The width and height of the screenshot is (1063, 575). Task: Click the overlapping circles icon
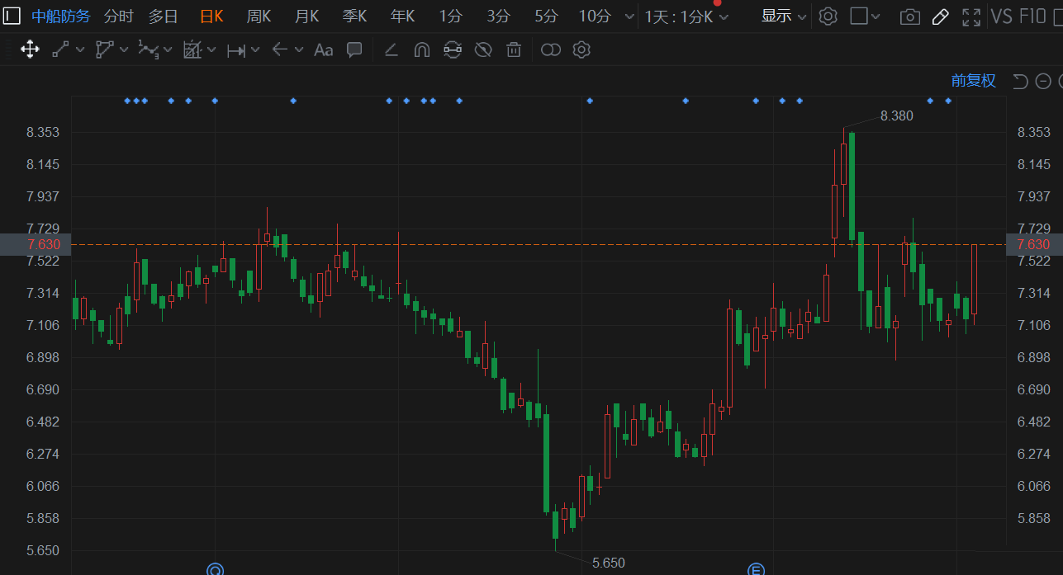coord(551,50)
